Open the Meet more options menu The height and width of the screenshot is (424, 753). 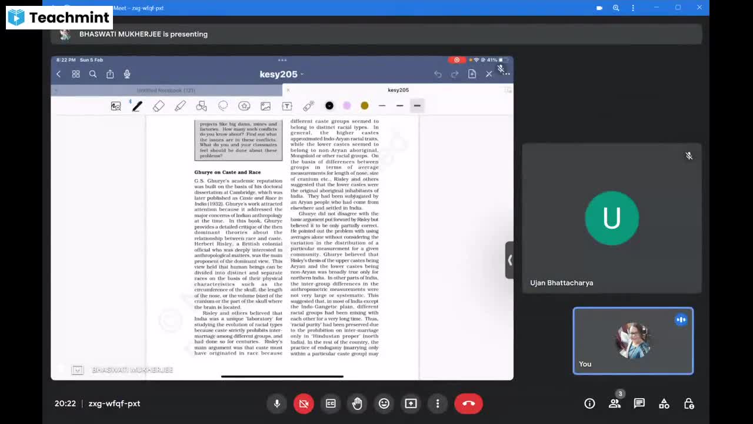coord(438,403)
